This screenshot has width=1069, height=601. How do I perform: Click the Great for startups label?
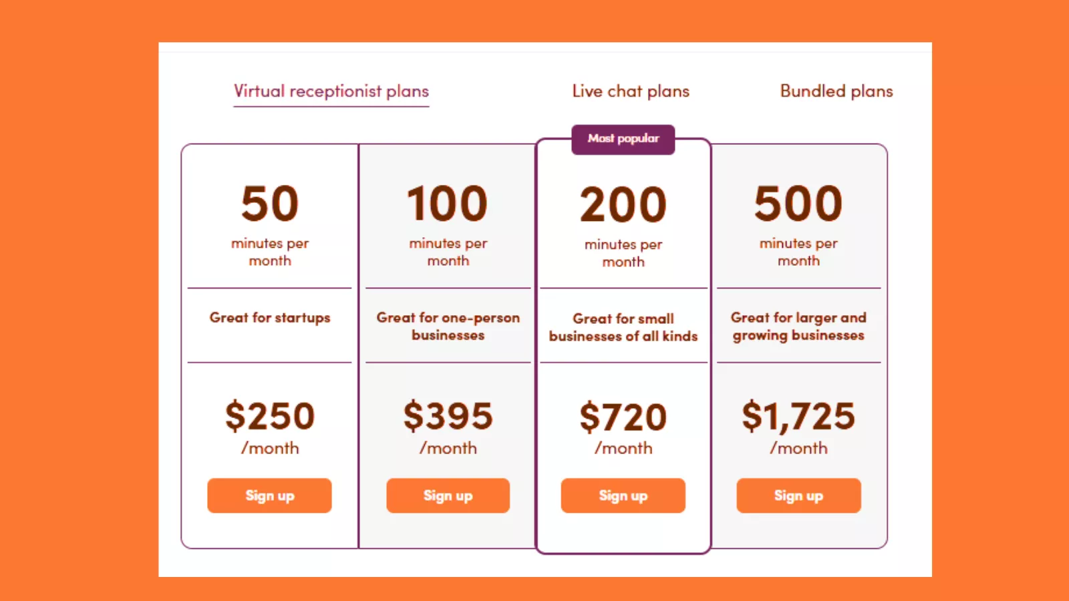(x=269, y=318)
